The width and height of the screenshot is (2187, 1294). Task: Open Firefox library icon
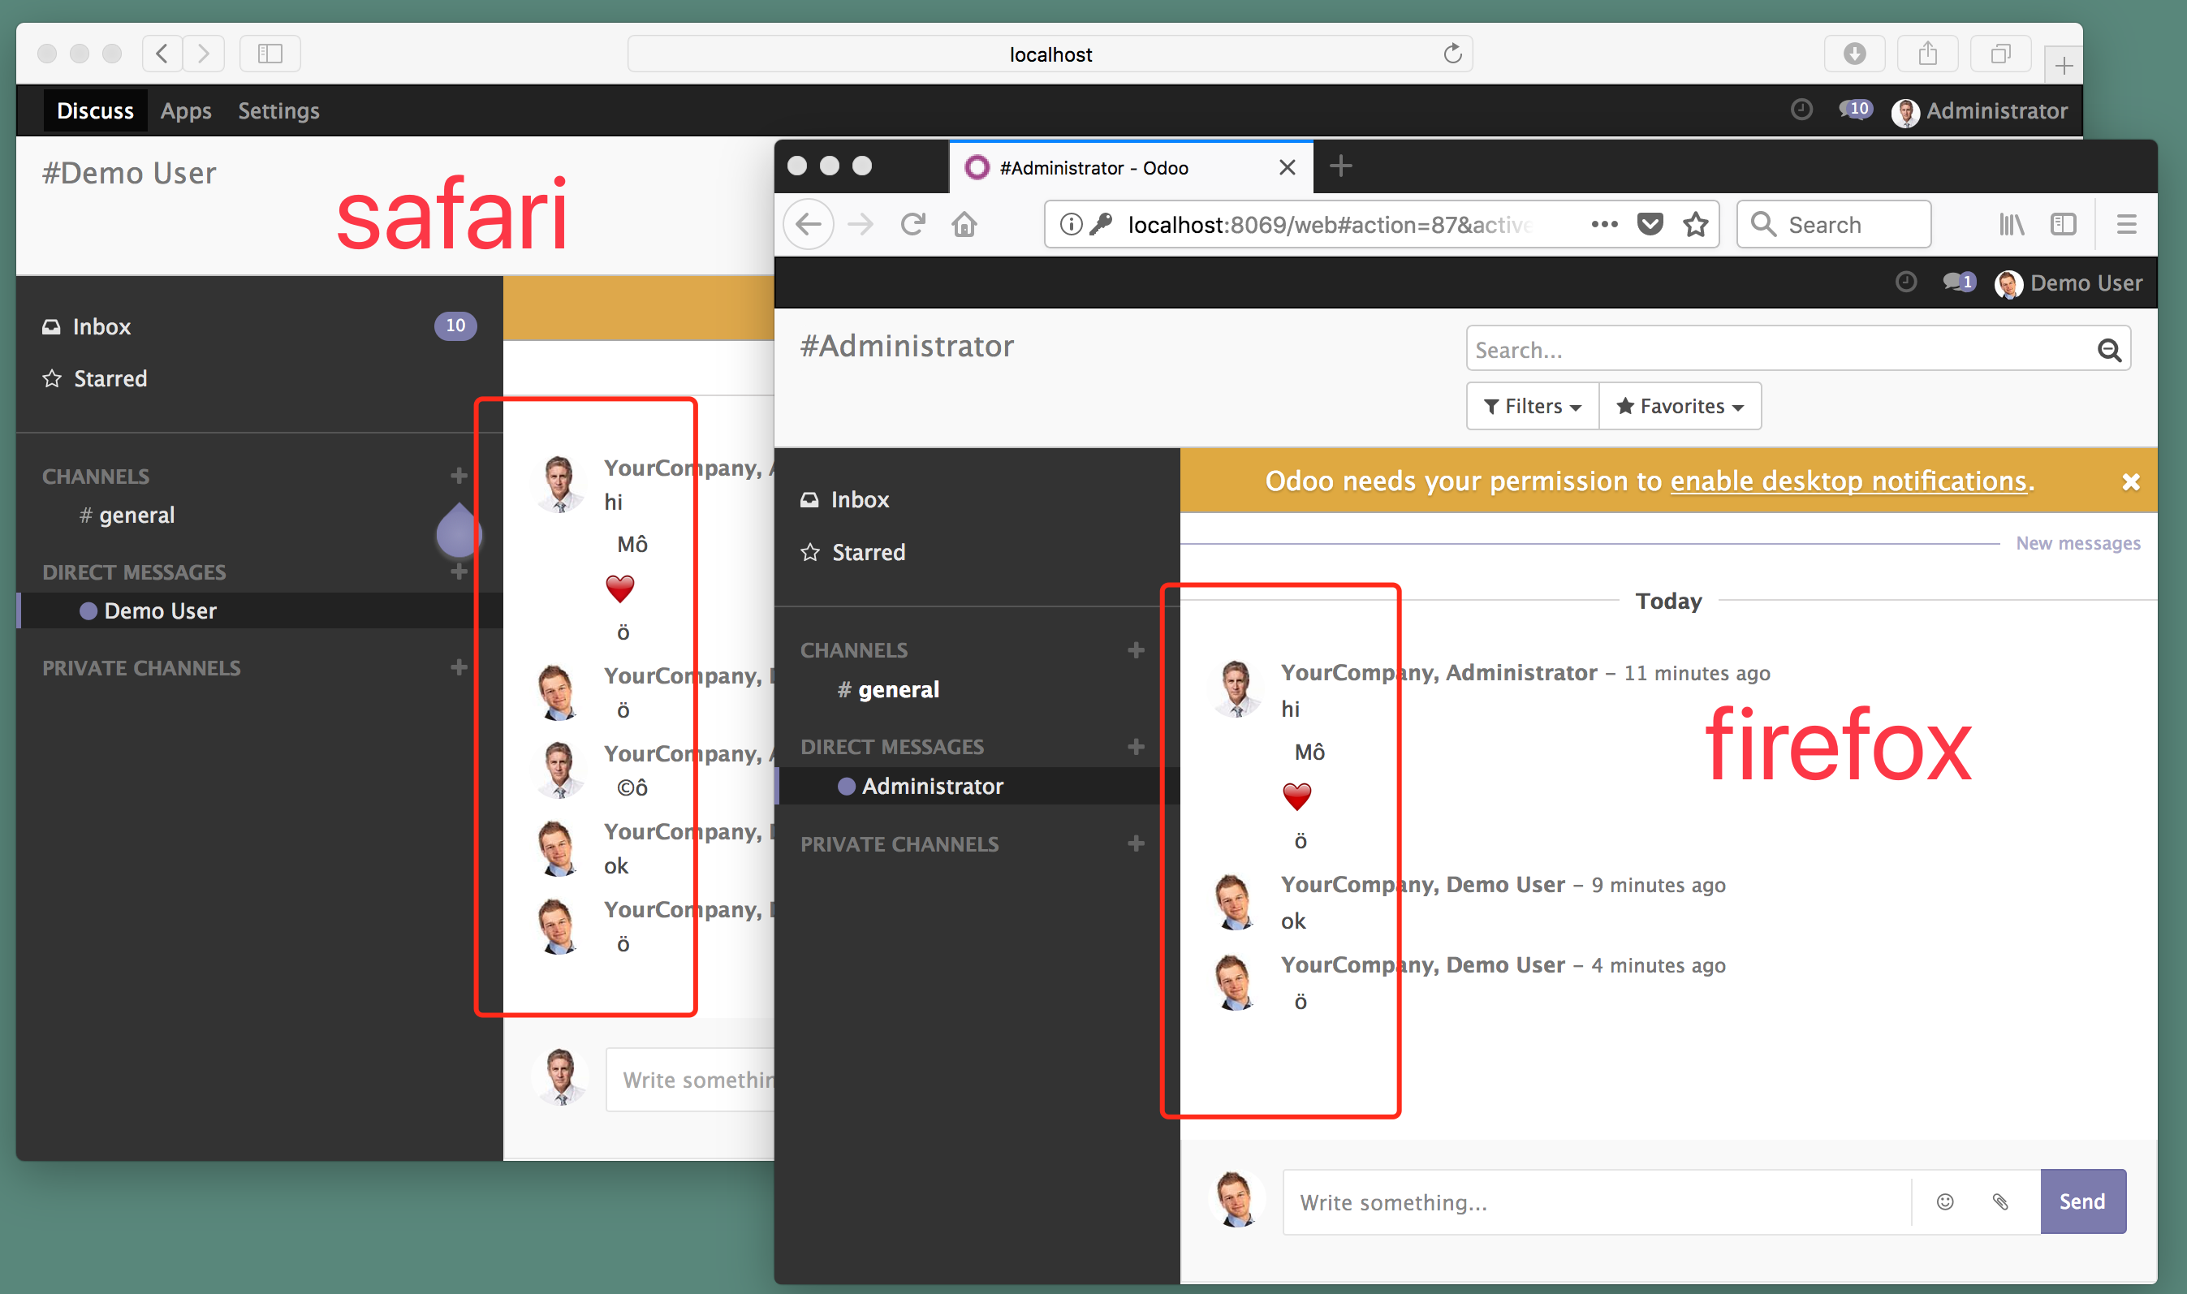(x=2012, y=225)
